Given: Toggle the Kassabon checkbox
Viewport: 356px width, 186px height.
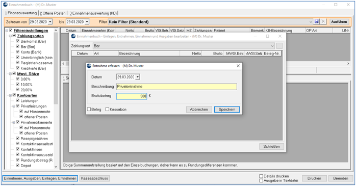Looking at the screenshot, I should pyautogui.click(x=108, y=110).
